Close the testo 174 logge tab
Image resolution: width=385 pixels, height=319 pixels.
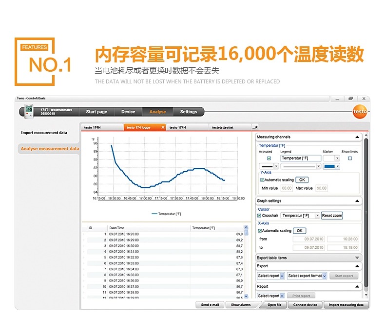point(163,127)
